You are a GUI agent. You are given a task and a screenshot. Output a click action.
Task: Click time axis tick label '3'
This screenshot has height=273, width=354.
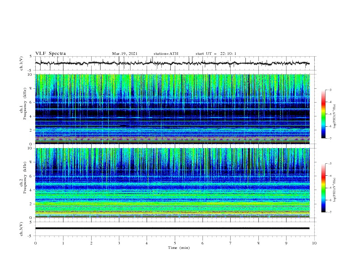[119, 243]
